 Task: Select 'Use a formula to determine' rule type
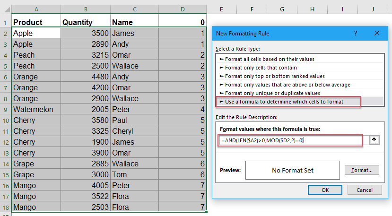pos(284,102)
